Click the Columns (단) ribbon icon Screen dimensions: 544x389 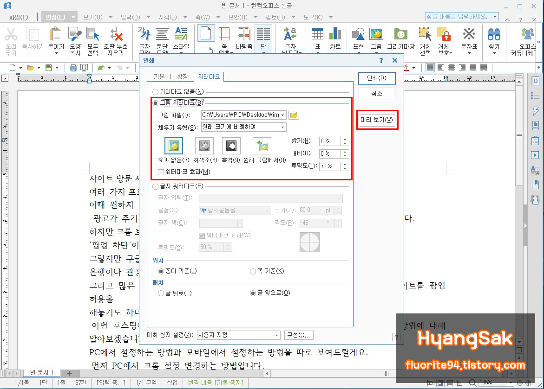point(263,35)
